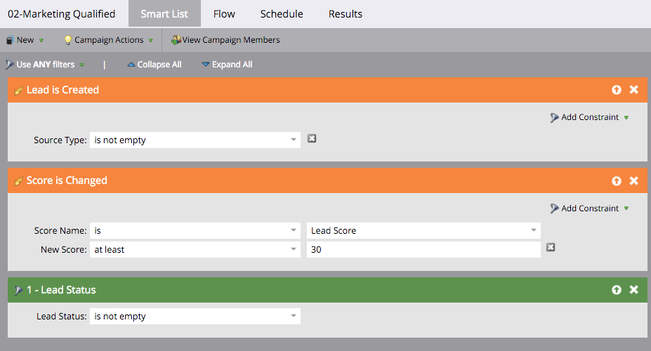This screenshot has height=351, width=651.
Task: Delete the Lead Status filter
Action: [633, 290]
